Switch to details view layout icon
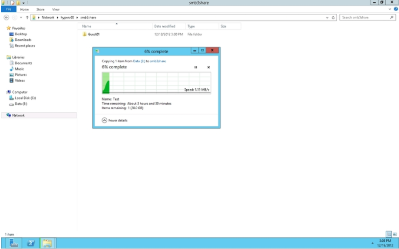The width and height of the screenshot is (399, 249). (389, 234)
